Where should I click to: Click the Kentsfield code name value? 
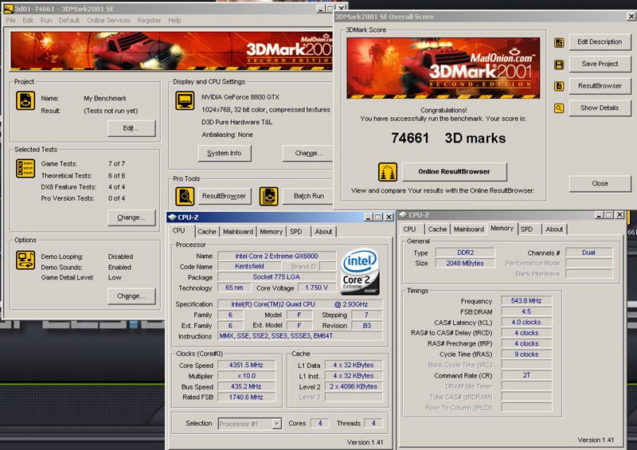[249, 266]
